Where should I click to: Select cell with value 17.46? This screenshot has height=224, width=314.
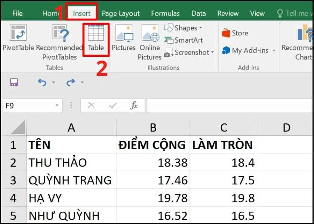[x=153, y=180]
